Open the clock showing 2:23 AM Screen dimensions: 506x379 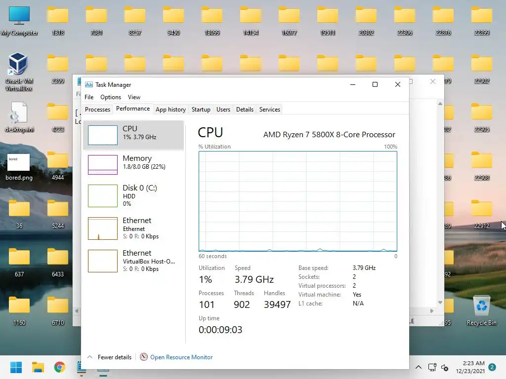pyautogui.click(x=470, y=367)
